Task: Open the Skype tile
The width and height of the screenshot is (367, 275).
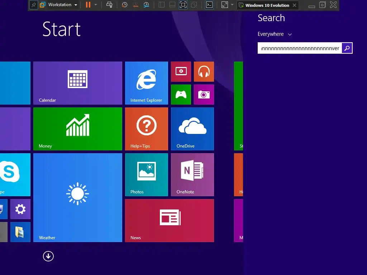Action: point(15,175)
